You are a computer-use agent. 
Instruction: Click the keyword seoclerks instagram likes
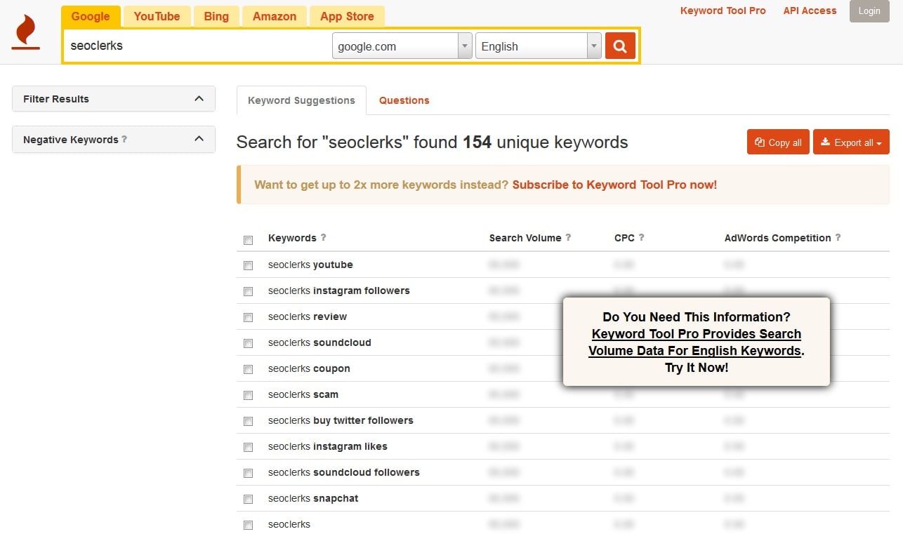(328, 446)
